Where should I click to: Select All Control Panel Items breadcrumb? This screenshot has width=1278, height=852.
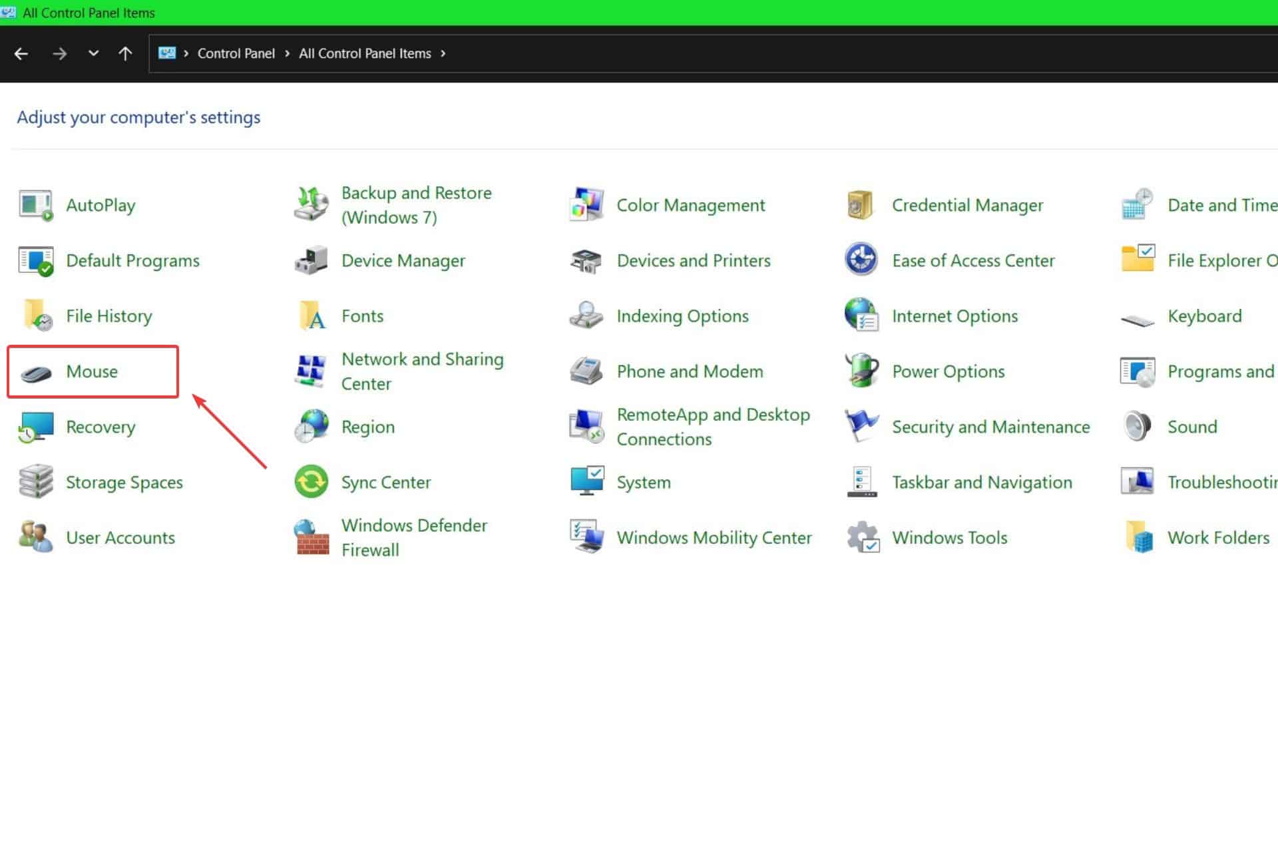pyautogui.click(x=365, y=53)
